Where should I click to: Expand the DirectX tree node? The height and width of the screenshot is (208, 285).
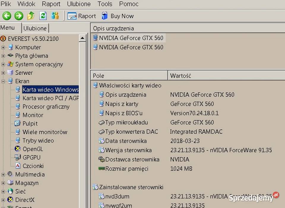click(x=3, y=200)
